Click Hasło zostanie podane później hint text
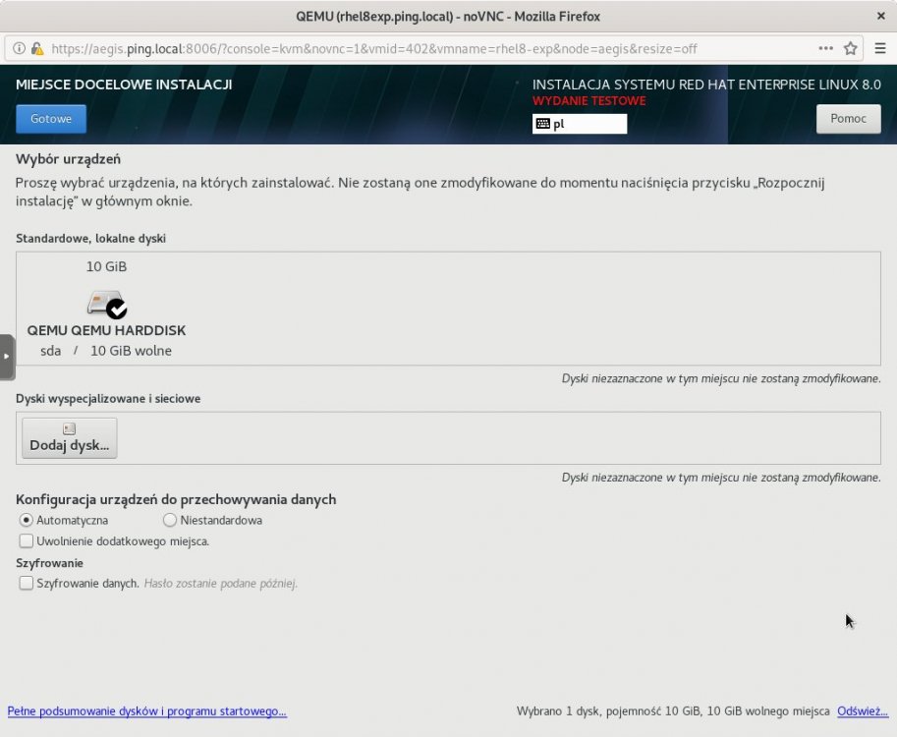 coord(221,584)
